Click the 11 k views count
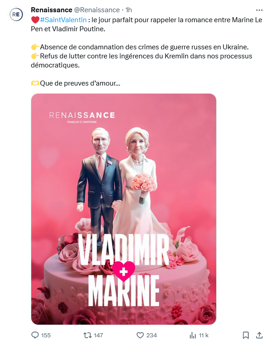Viewport: 271px width, 345px height. pos(203,335)
